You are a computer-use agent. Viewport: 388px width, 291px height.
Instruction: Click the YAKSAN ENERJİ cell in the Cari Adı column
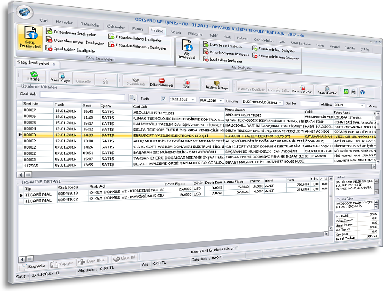pos(178,158)
